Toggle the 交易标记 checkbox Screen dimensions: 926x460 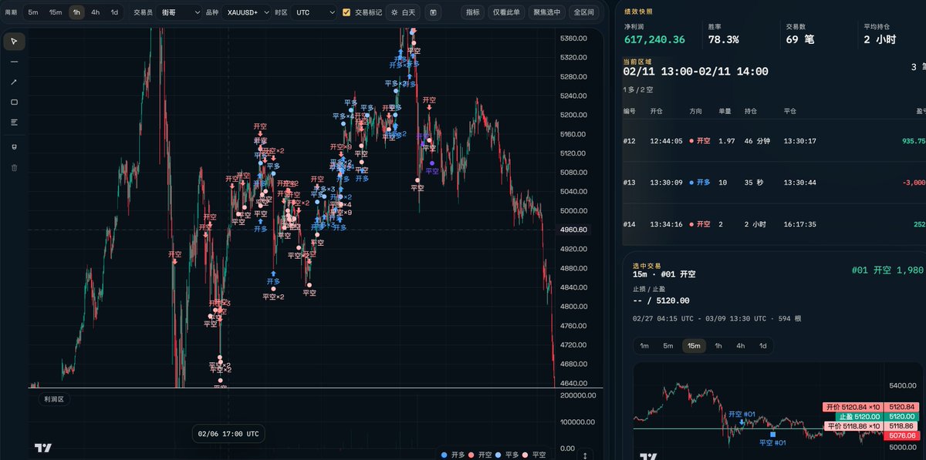click(346, 12)
